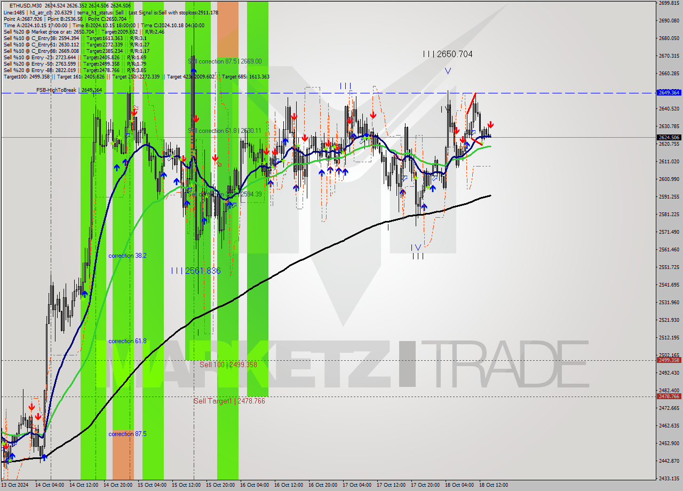This screenshot has height=491, width=683.
Task: Click the 2699.815 price axis value
Action: point(669,3)
